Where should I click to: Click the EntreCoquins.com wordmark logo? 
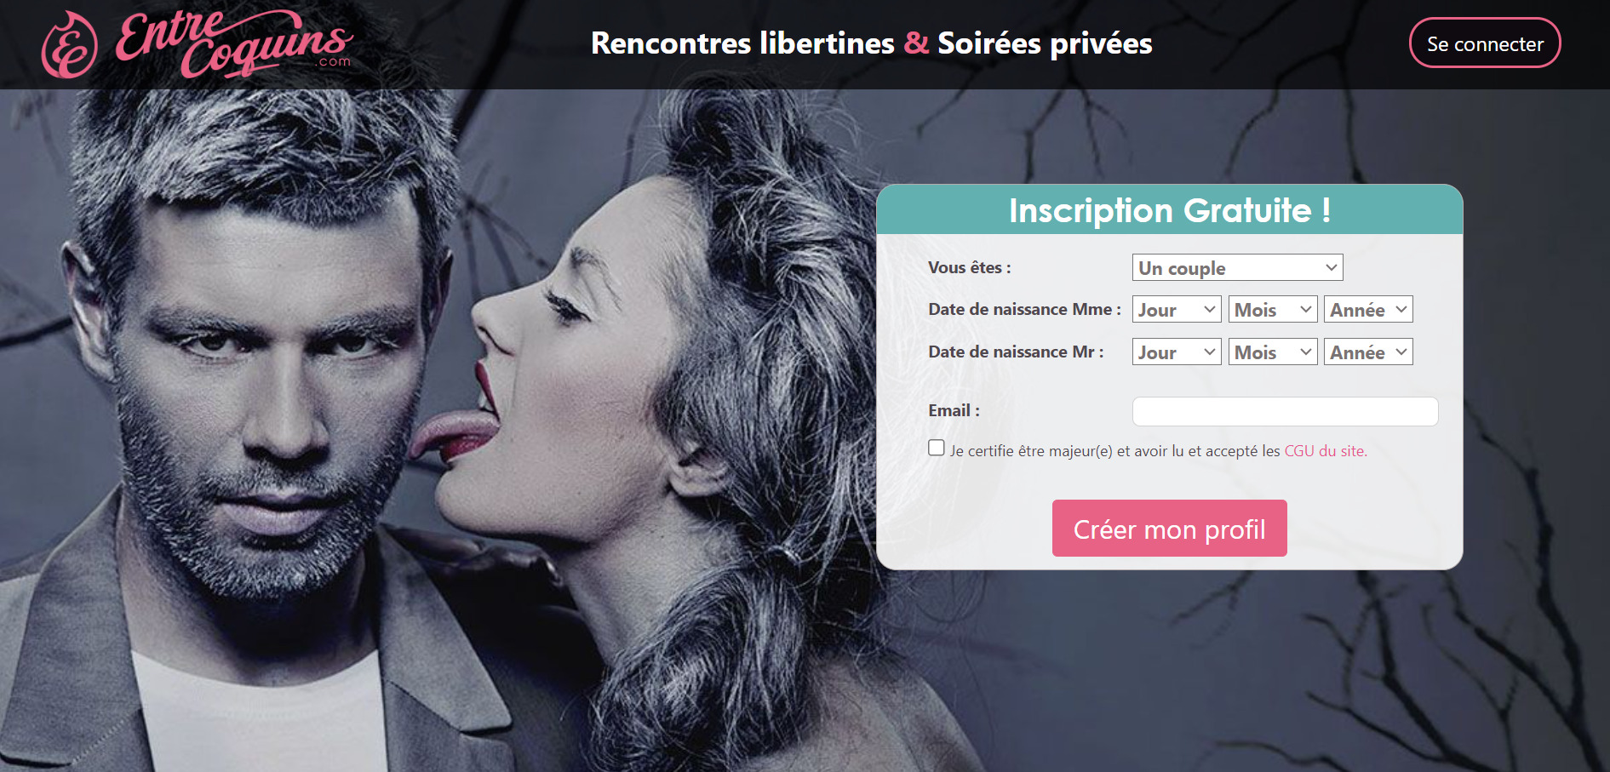click(x=234, y=43)
